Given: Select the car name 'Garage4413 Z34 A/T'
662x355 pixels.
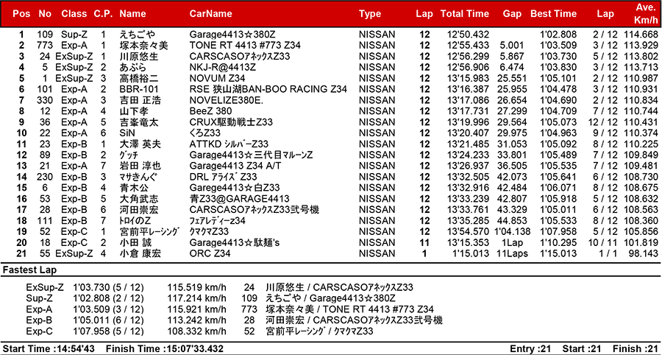Looking at the screenshot, I should point(237,166).
